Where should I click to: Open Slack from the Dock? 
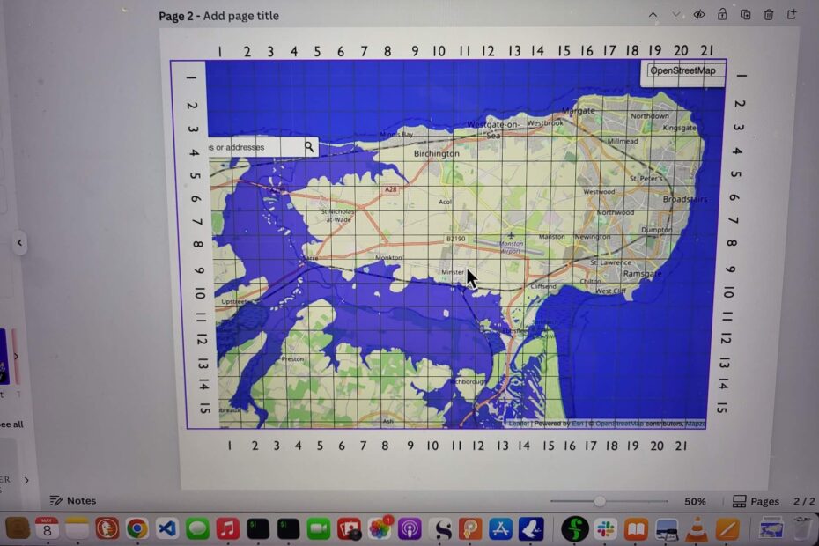point(603,529)
